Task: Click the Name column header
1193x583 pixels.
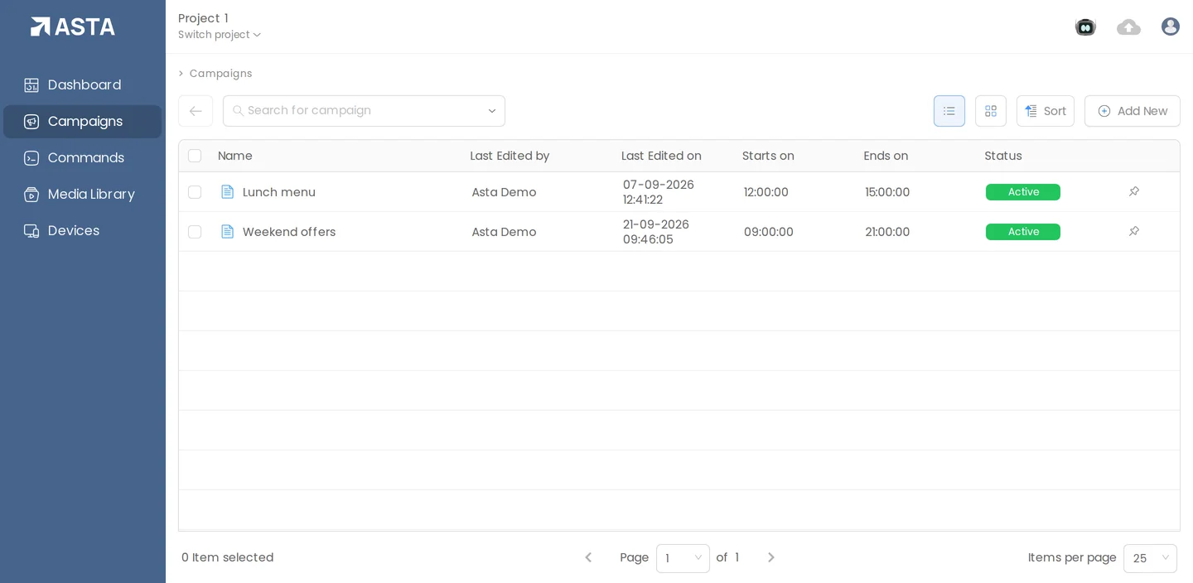Action: (x=235, y=156)
